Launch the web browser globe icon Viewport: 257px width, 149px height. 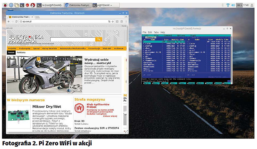click(11, 5)
